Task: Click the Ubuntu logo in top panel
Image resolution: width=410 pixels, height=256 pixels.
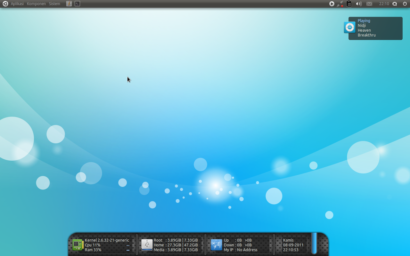Action: point(5,4)
